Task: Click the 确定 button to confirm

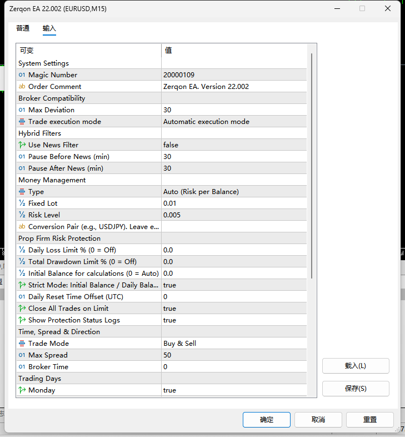Action: 267,419
